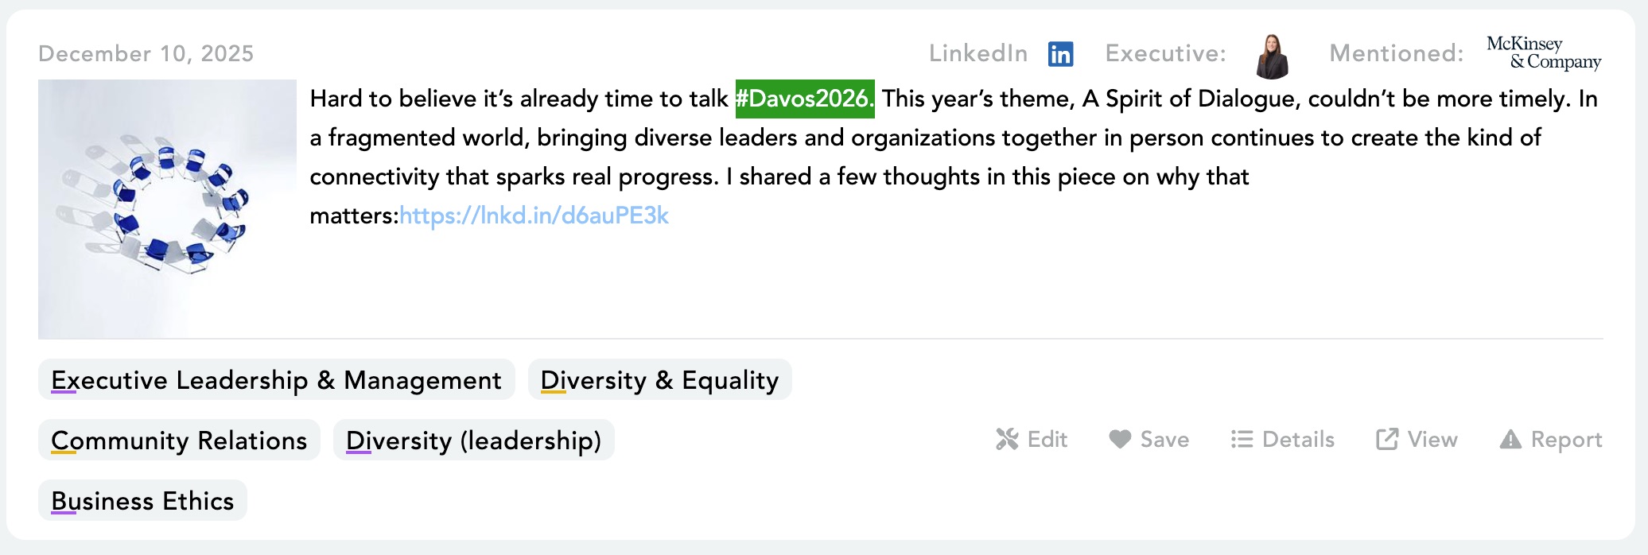The width and height of the screenshot is (1648, 555).
Task: Click the LinkedIn source label text
Action: (x=978, y=53)
